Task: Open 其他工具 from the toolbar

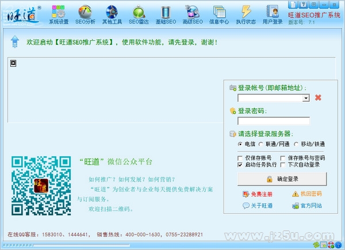Action: 112,14
